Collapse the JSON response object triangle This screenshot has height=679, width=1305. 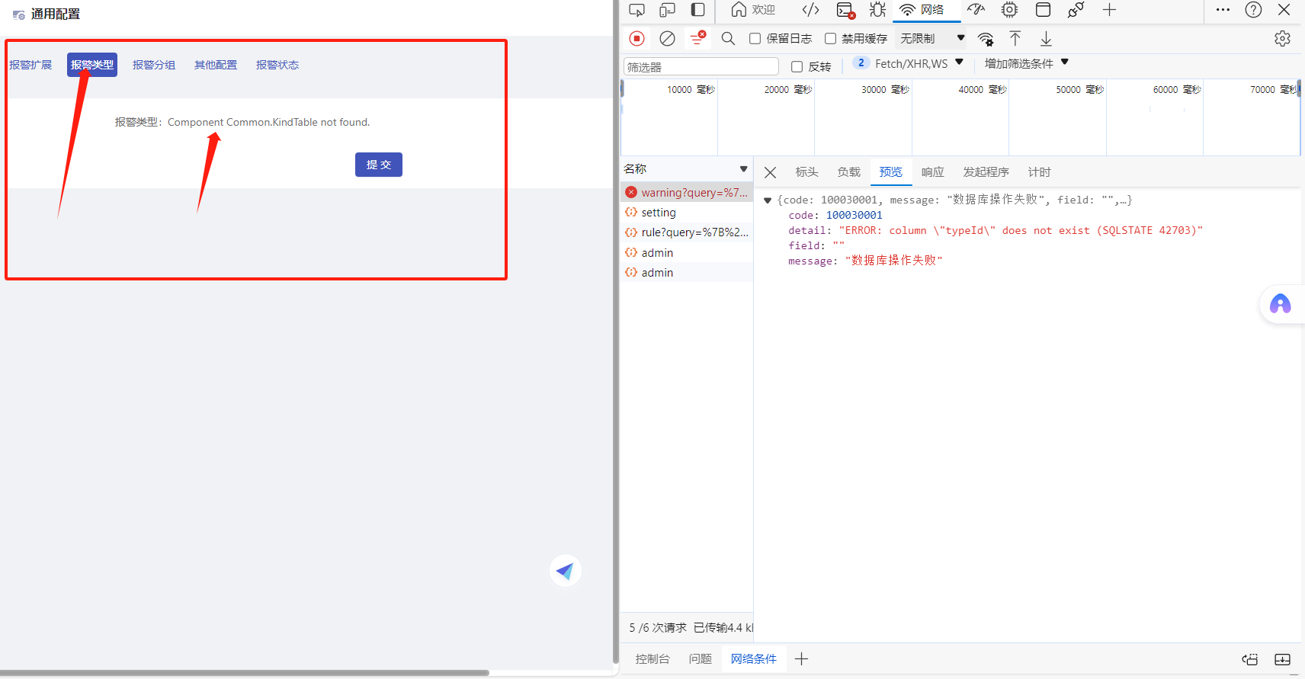tap(768, 200)
